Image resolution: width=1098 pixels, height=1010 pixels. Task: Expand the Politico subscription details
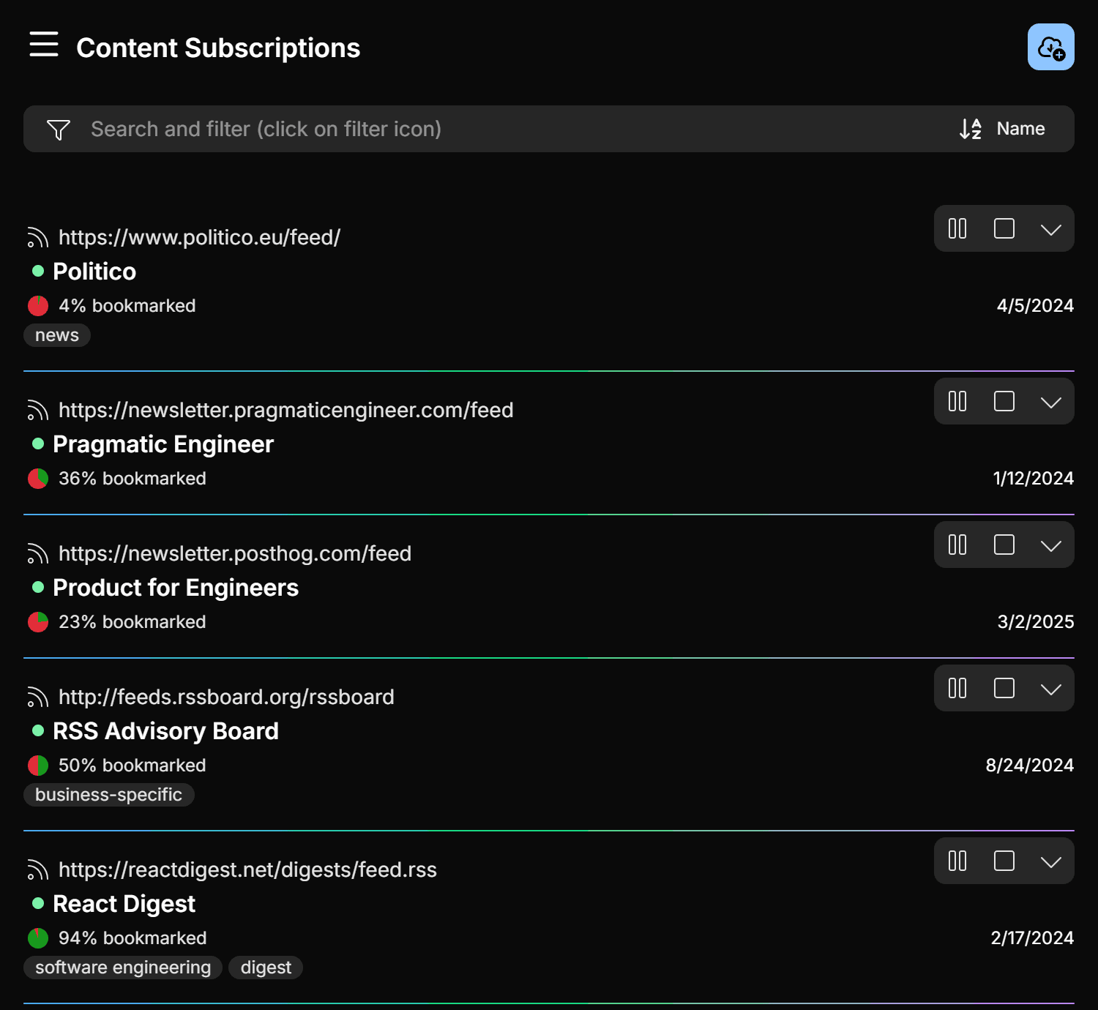tap(1051, 228)
